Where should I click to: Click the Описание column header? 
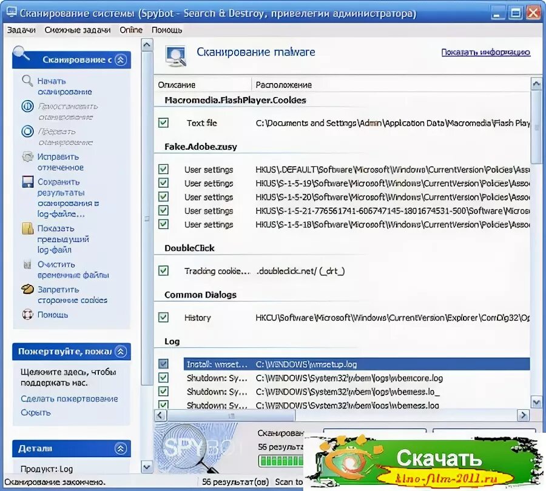point(202,85)
